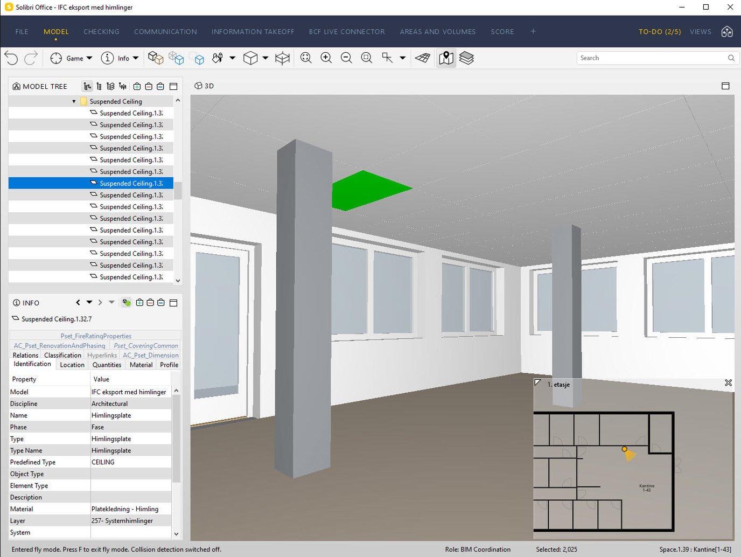Screen dimensions: 741x557
Task: Collapse the Suspended Ceiling folder
Action: click(x=74, y=101)
